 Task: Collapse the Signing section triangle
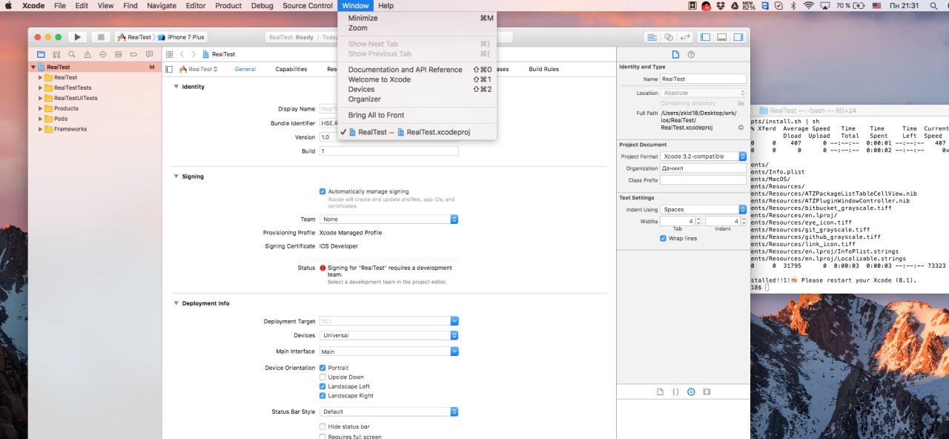[x=176, y=176]
